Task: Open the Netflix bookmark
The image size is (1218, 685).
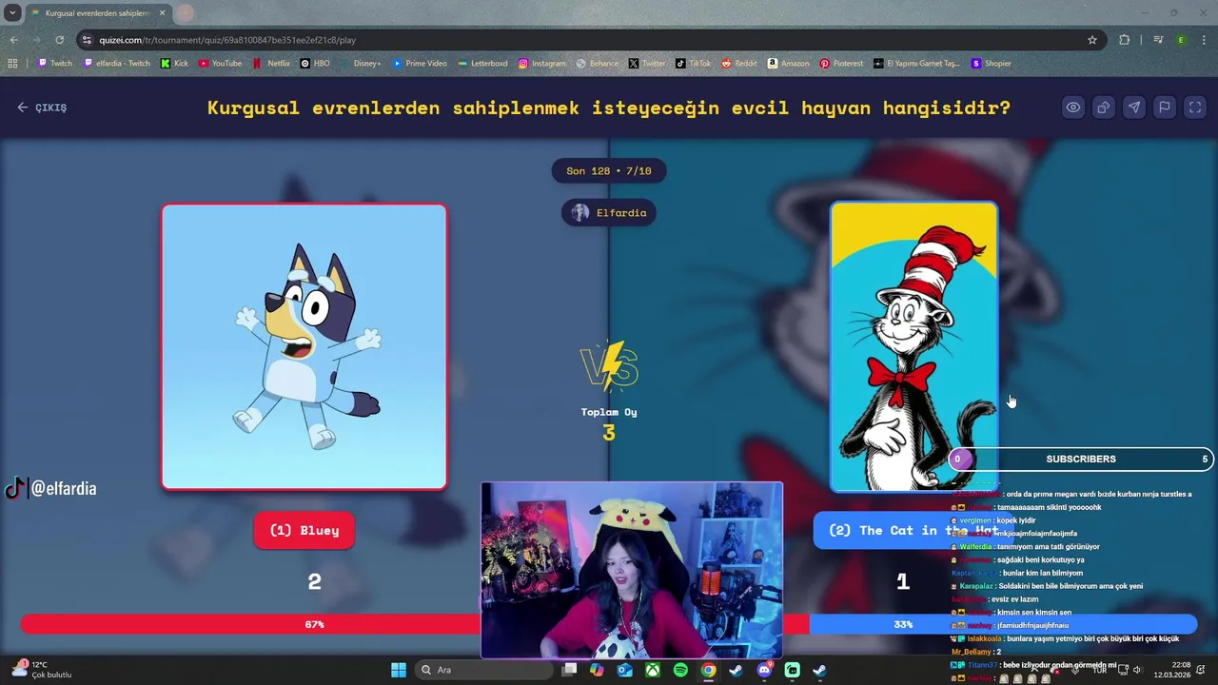Action: coord(271,64)
